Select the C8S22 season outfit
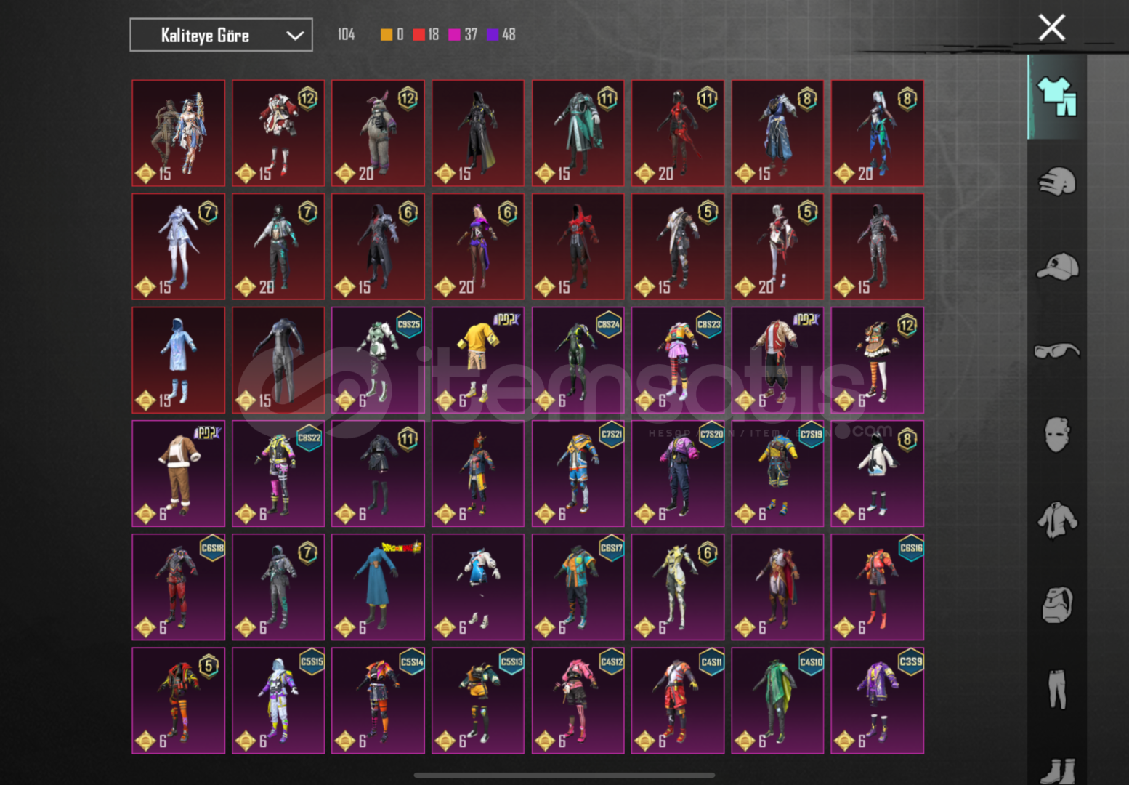 click(278, 473)
